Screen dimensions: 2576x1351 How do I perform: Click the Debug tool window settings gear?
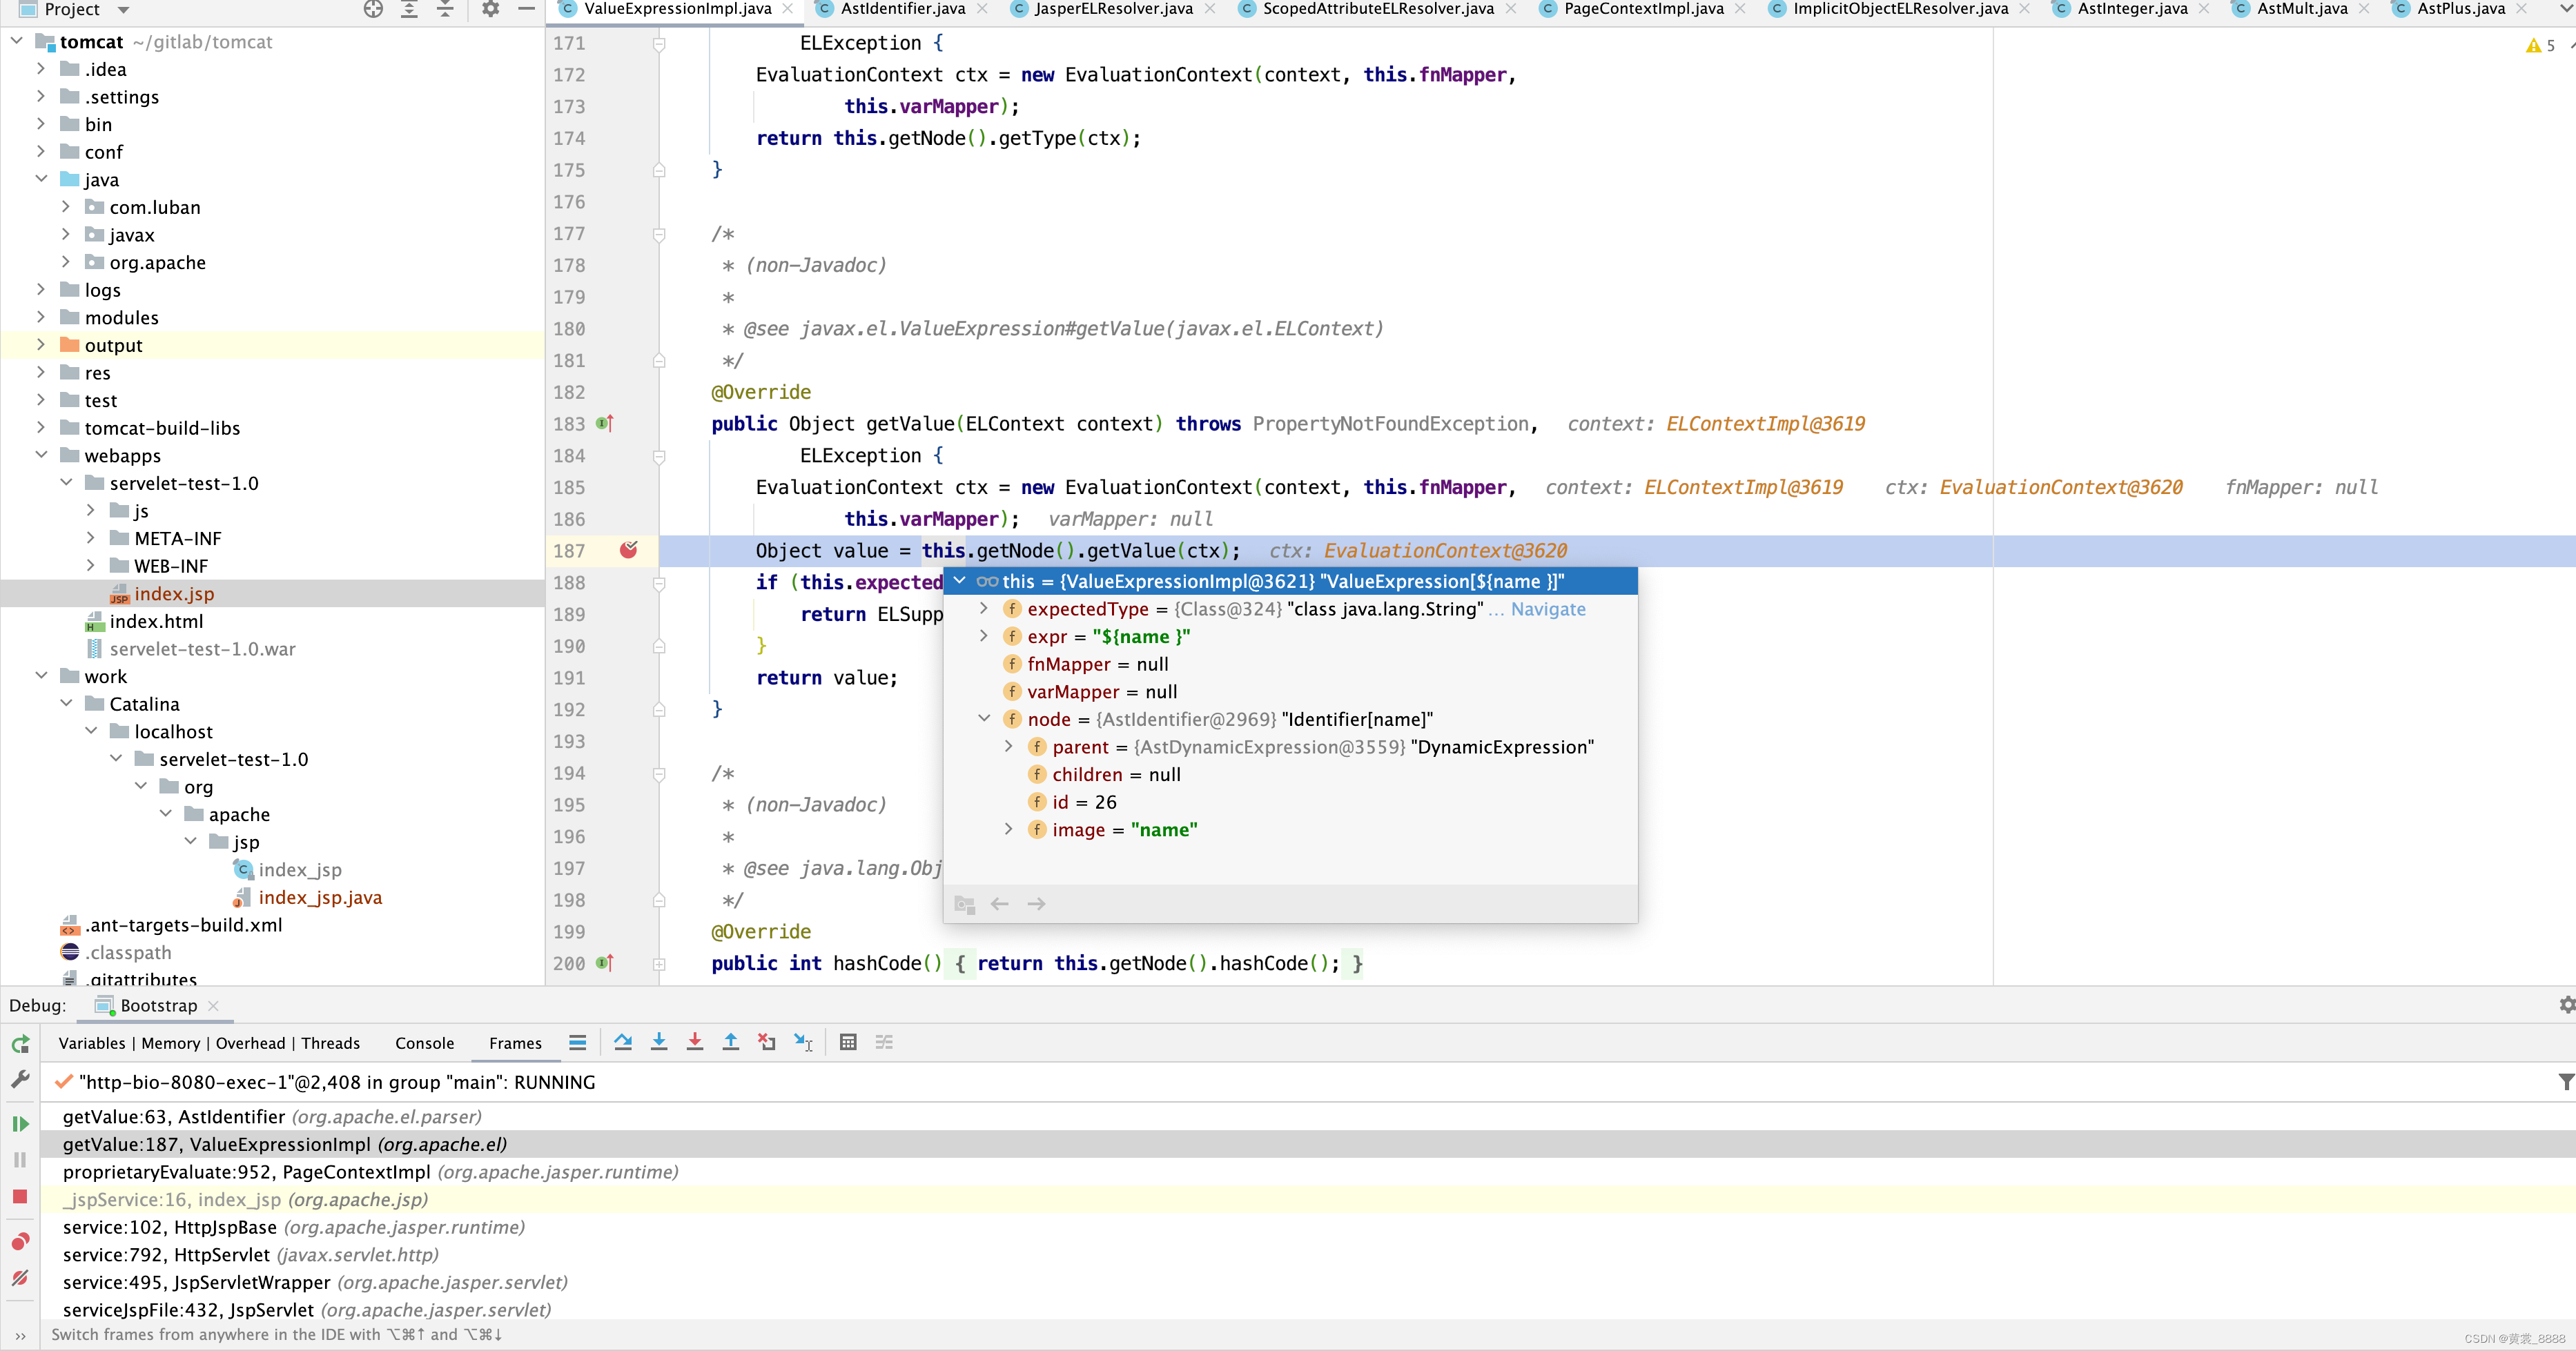click(2566, 1004)
